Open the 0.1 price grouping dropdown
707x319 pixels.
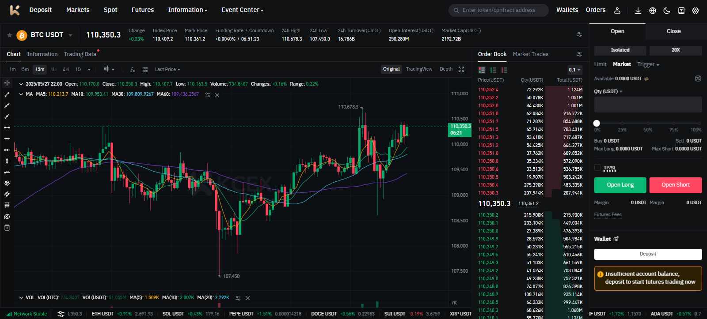pyautogui.click(x=574, y=70)
